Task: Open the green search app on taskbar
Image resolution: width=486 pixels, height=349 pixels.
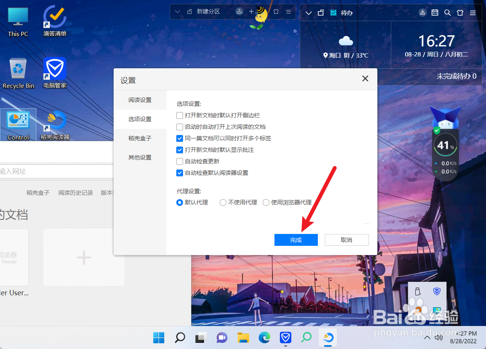Action: tap(306, 337)
